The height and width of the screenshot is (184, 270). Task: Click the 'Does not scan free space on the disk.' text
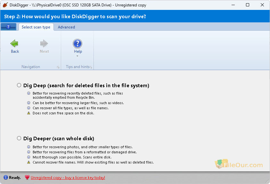(x=63, y=113)
